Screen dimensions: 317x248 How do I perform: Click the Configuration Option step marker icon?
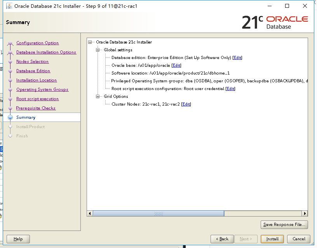coord(10,43)
